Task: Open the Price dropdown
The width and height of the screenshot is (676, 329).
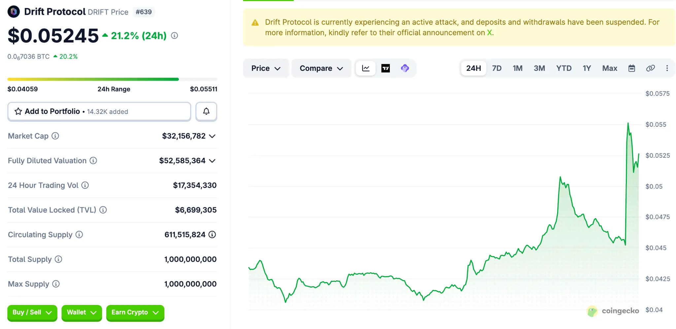Action: click(266, 68)
